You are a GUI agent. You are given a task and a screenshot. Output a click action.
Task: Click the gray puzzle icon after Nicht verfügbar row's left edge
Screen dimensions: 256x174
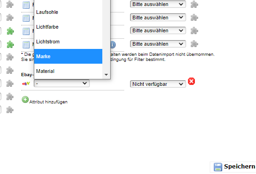(x=10, y=84)
